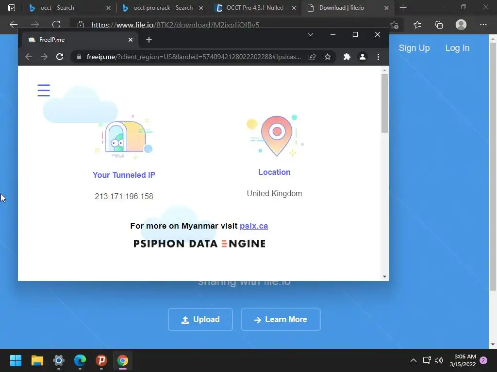This screenshot has height=372, width=497.
Task: Open Edge favorites list icon
Action: click(417, 25)
